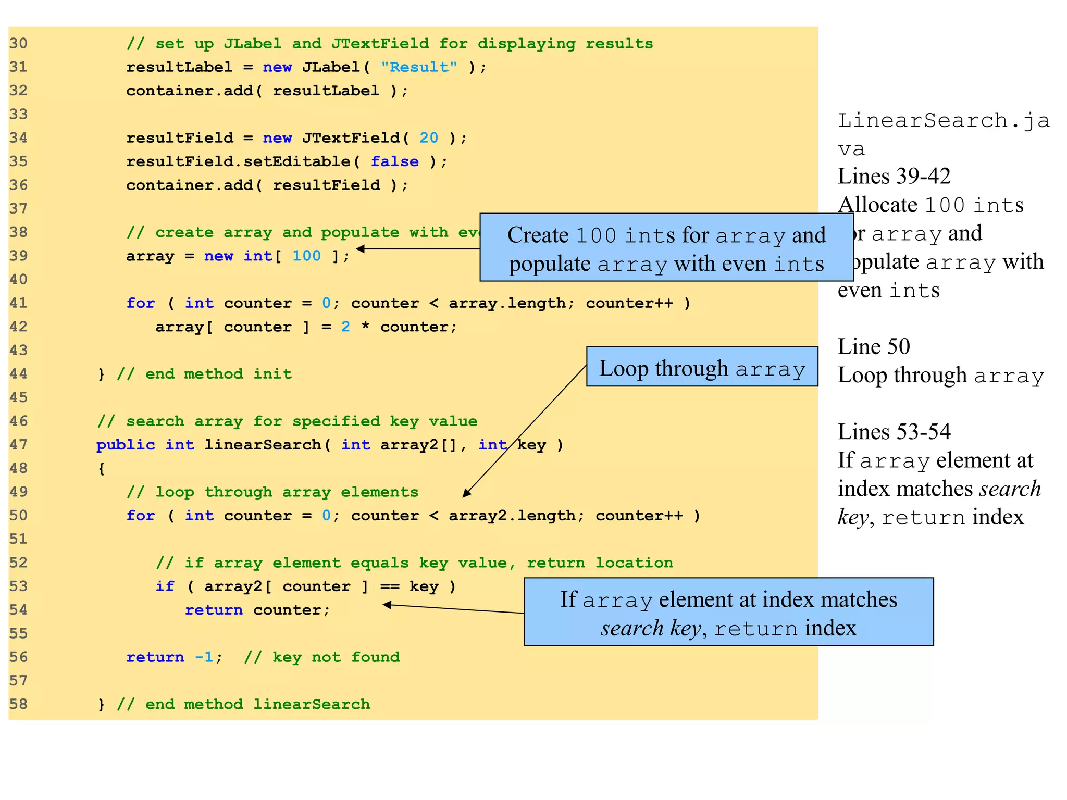Click code 'if ( array2[ counter ] == key )'
This screenshot has width=1067, height=800.
point(306,586)
